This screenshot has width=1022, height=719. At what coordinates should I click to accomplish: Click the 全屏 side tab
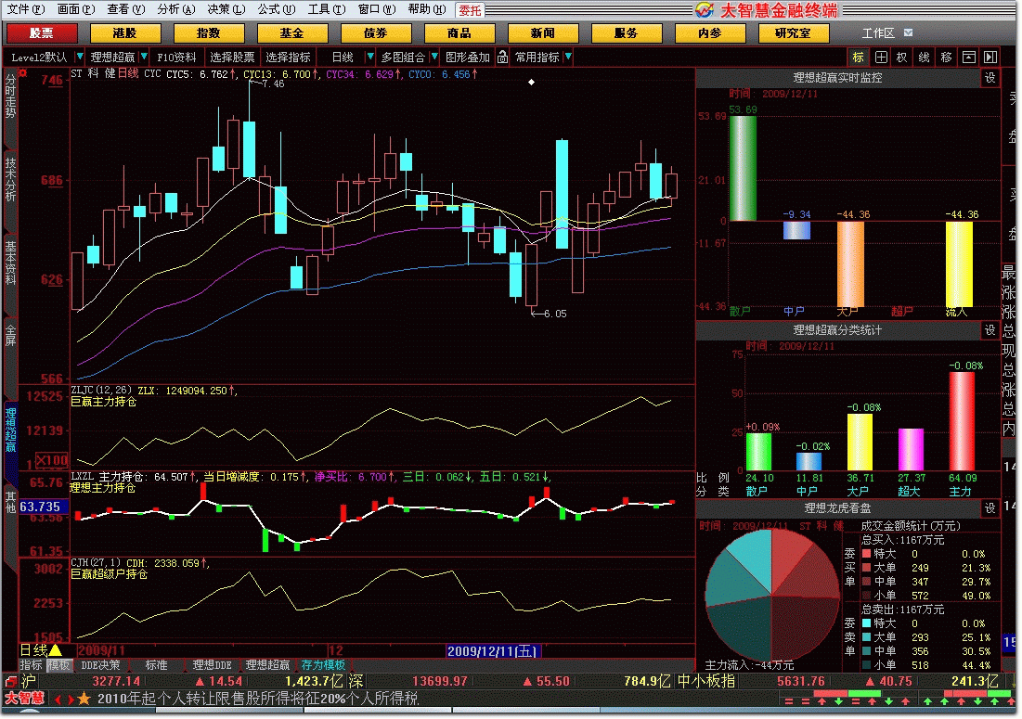coord(10,334)
